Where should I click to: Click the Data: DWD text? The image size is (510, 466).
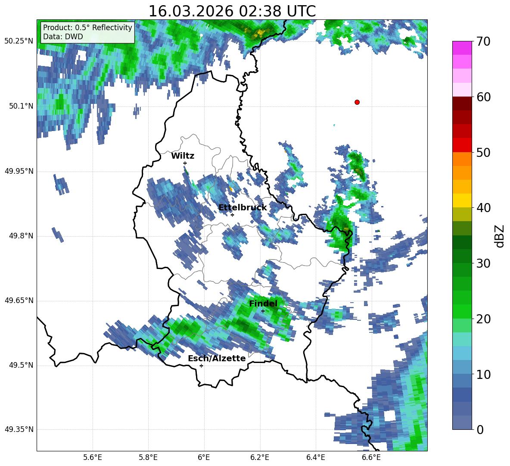pyautogui.click(x=63, y=37)
